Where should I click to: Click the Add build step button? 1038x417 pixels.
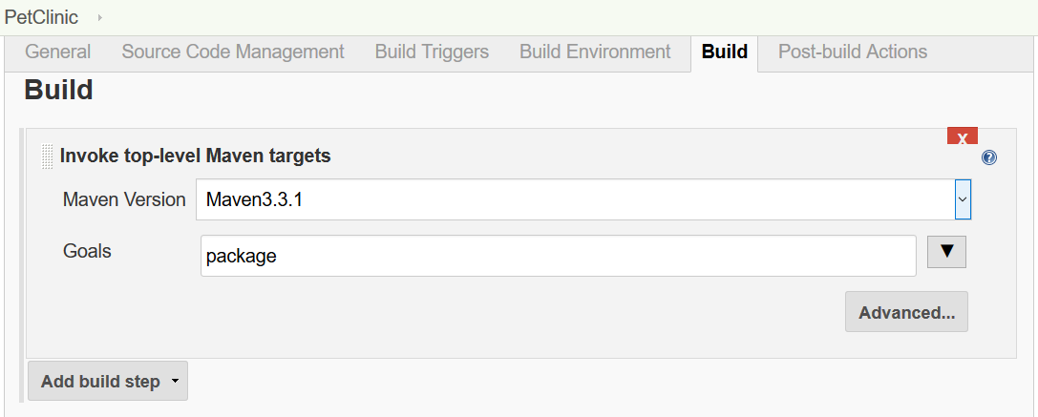[x=108, y=381]
